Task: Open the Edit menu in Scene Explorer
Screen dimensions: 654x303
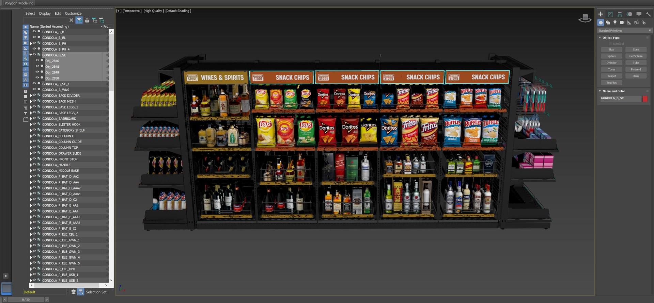Action: pos(58,14)
